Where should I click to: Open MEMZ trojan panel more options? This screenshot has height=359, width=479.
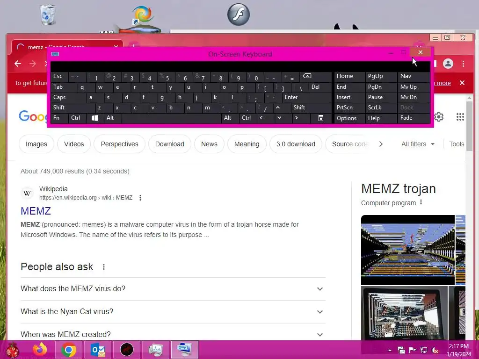(x=421, y=202)
